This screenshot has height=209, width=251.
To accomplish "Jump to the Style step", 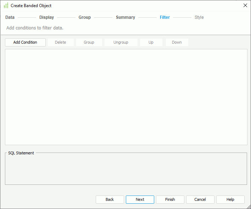I will pos(199,17).
